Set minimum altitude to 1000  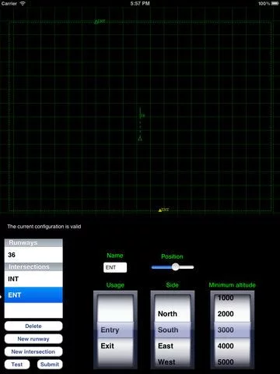tap(233, 298)
